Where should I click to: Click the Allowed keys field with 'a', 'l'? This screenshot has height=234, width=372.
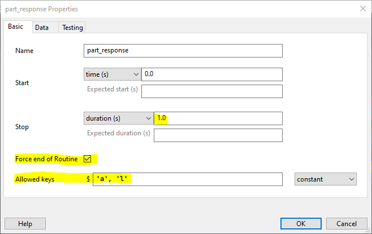(188, 179)
